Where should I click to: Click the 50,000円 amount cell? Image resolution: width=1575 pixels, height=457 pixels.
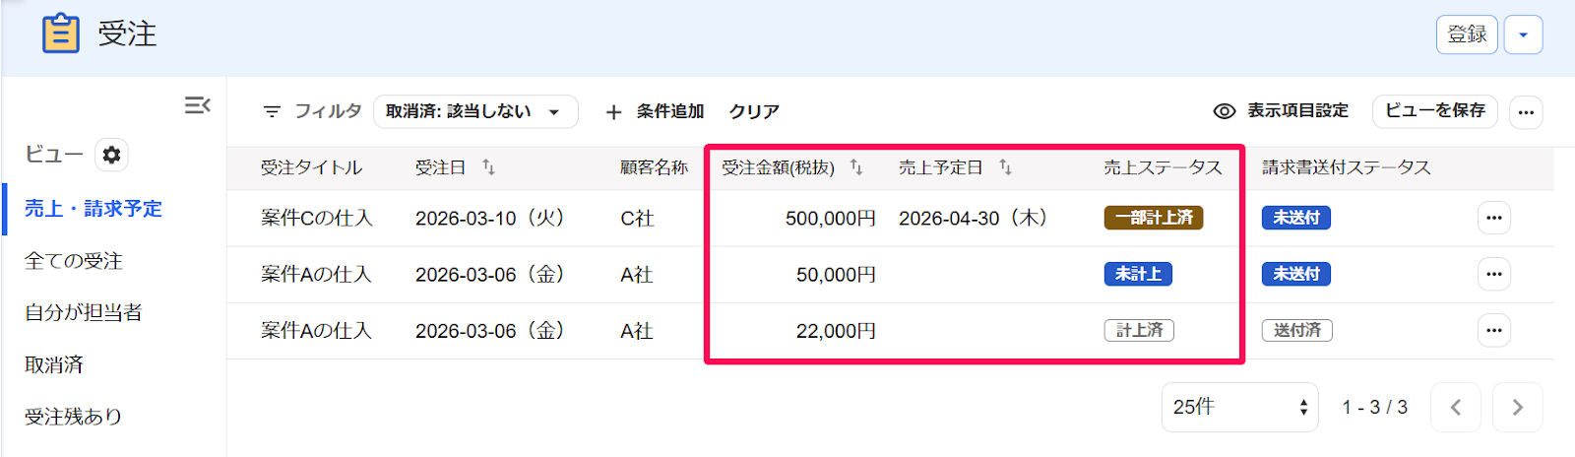[836, 274]
